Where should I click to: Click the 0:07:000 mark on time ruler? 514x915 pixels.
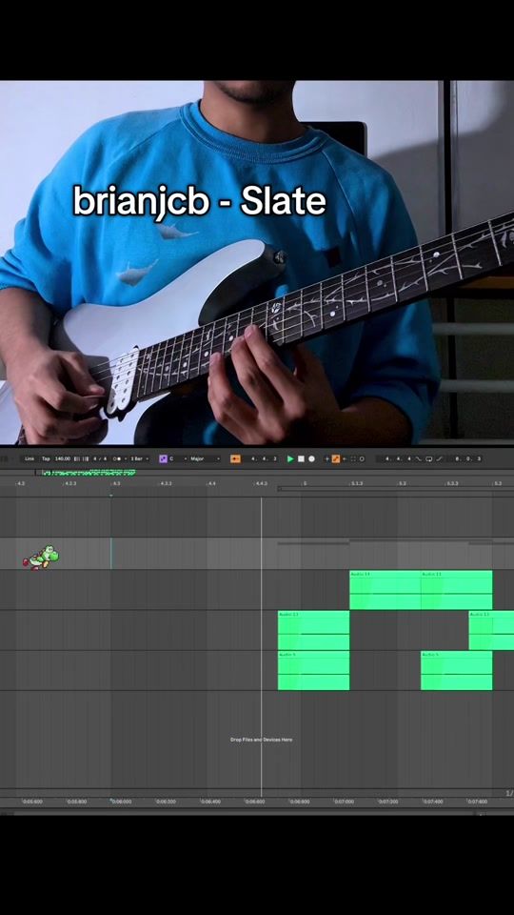tap(344, 802)
